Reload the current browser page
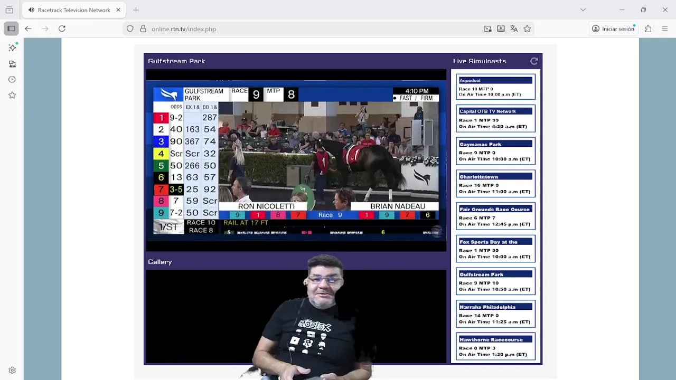 click(x=62, y=29)
